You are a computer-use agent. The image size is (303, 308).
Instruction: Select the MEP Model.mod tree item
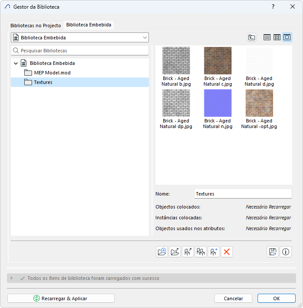[52, 73]
